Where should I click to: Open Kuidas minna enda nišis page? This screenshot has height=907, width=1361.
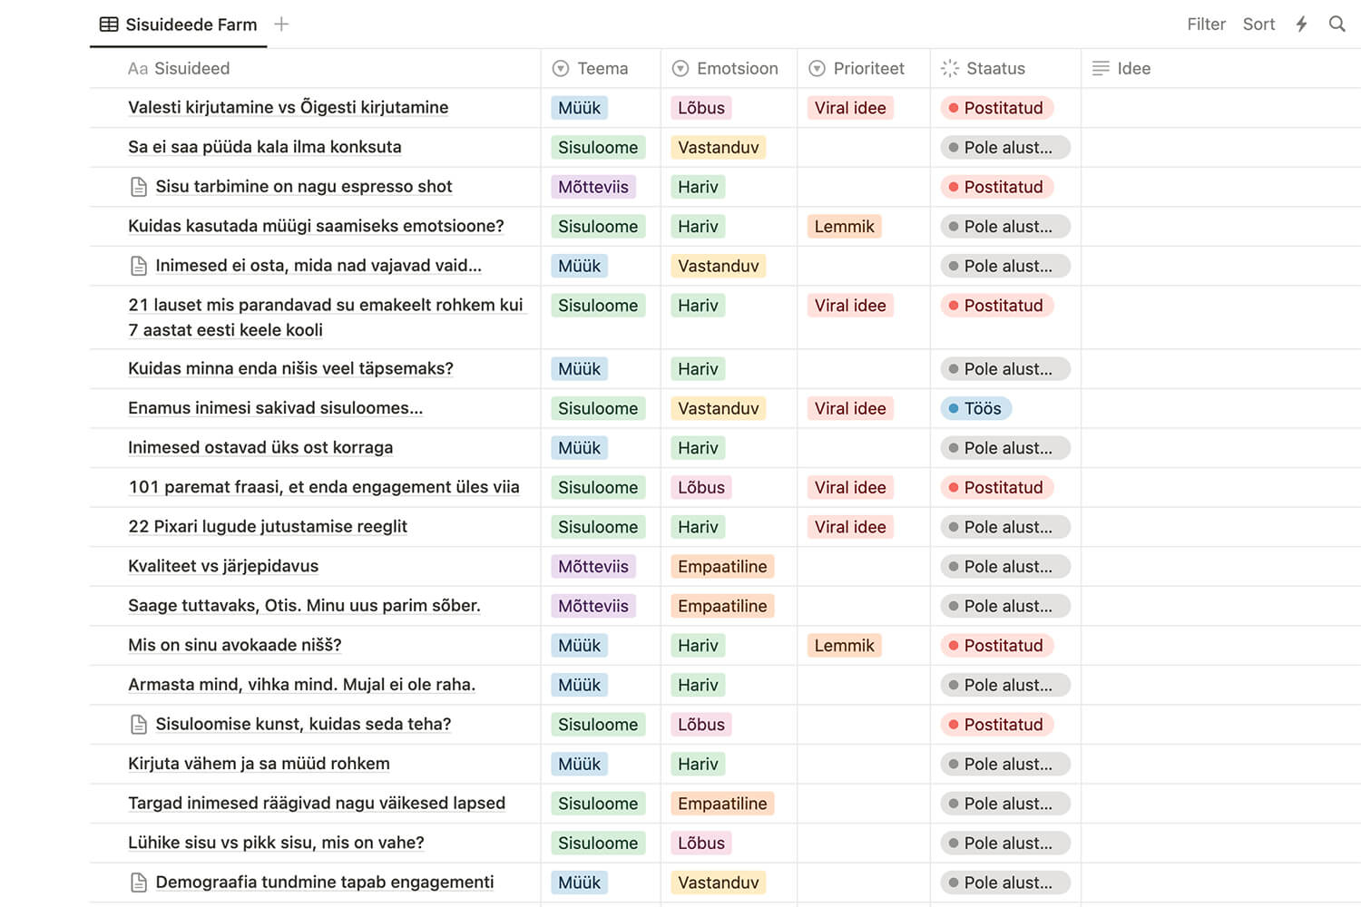tap(290, 369)
